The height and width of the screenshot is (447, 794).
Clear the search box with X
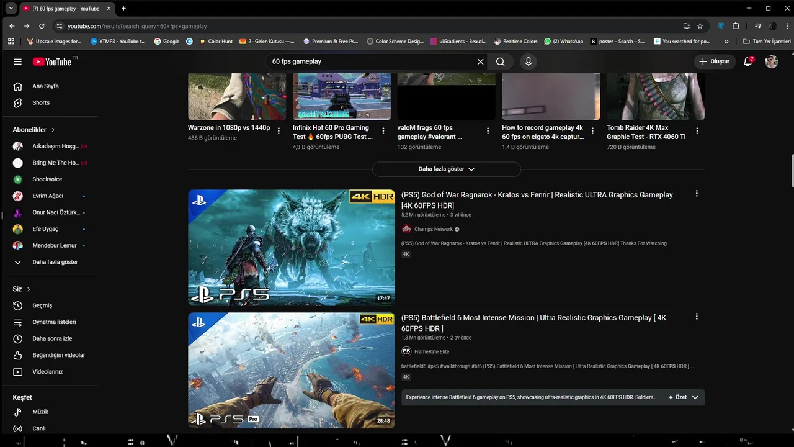[480, 61]
